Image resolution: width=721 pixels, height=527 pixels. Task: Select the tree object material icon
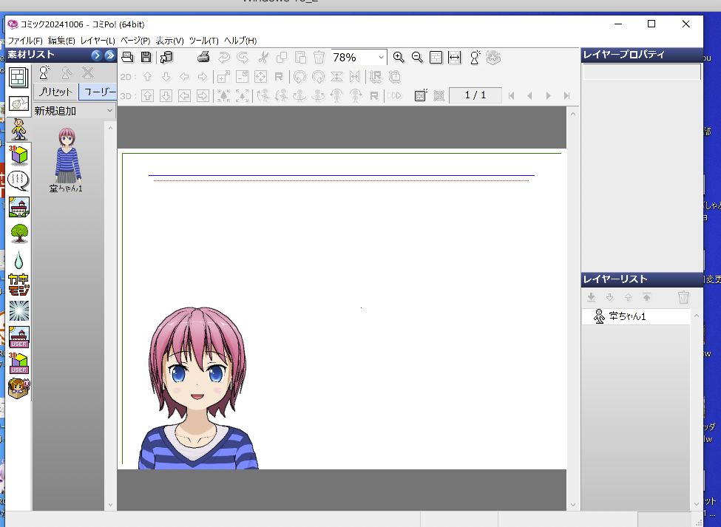pyautogui.click(x=18, y=233)
